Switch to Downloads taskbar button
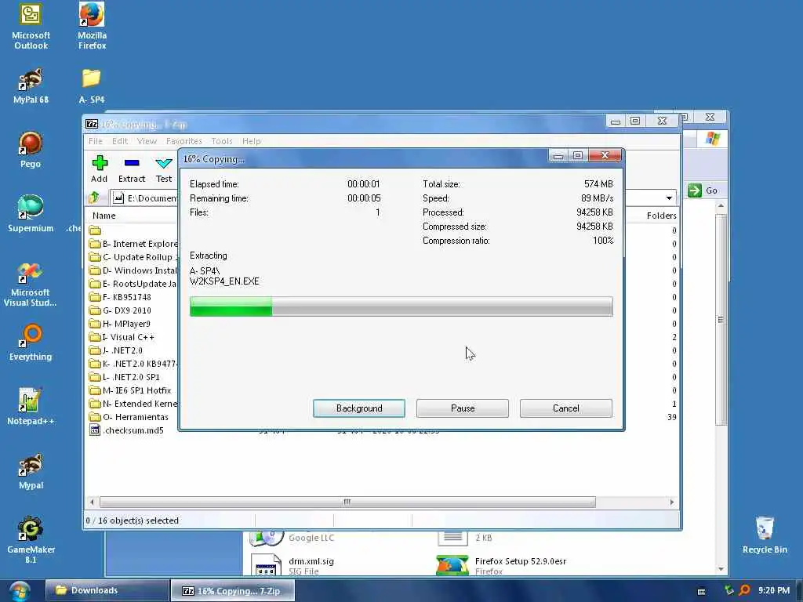The height and width of the screenshot is (602, 803). [x=107, y=591]
